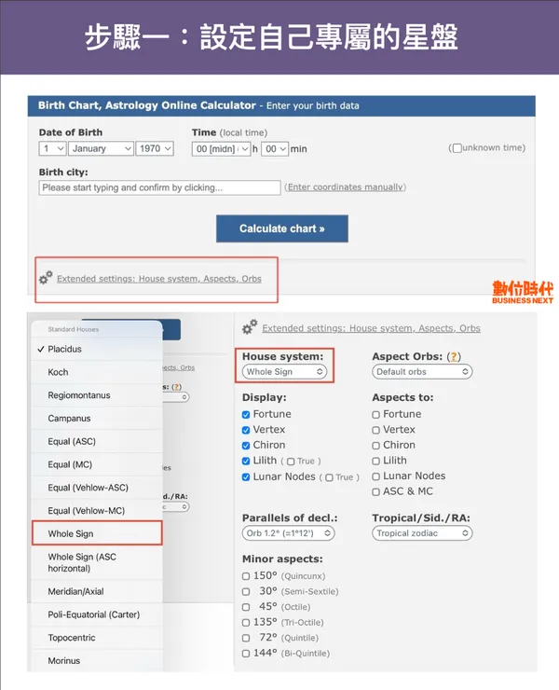Open House system dropdown showing Whole Sign
559x690 pixels.
click(x=284, y=371)
